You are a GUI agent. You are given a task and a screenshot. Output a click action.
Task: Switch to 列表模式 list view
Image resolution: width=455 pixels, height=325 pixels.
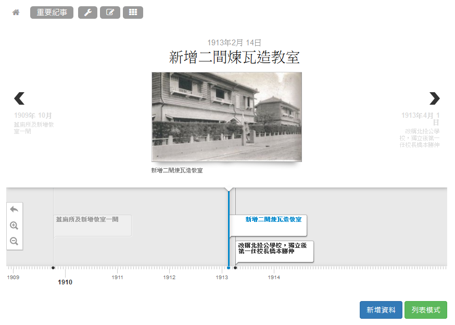(425, 310)
